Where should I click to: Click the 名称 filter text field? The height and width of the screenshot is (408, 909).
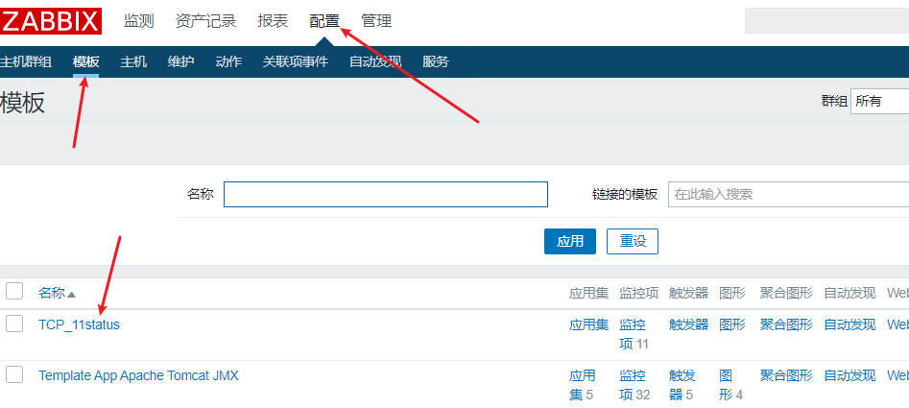pyautogui.click(x=385, y=194)
